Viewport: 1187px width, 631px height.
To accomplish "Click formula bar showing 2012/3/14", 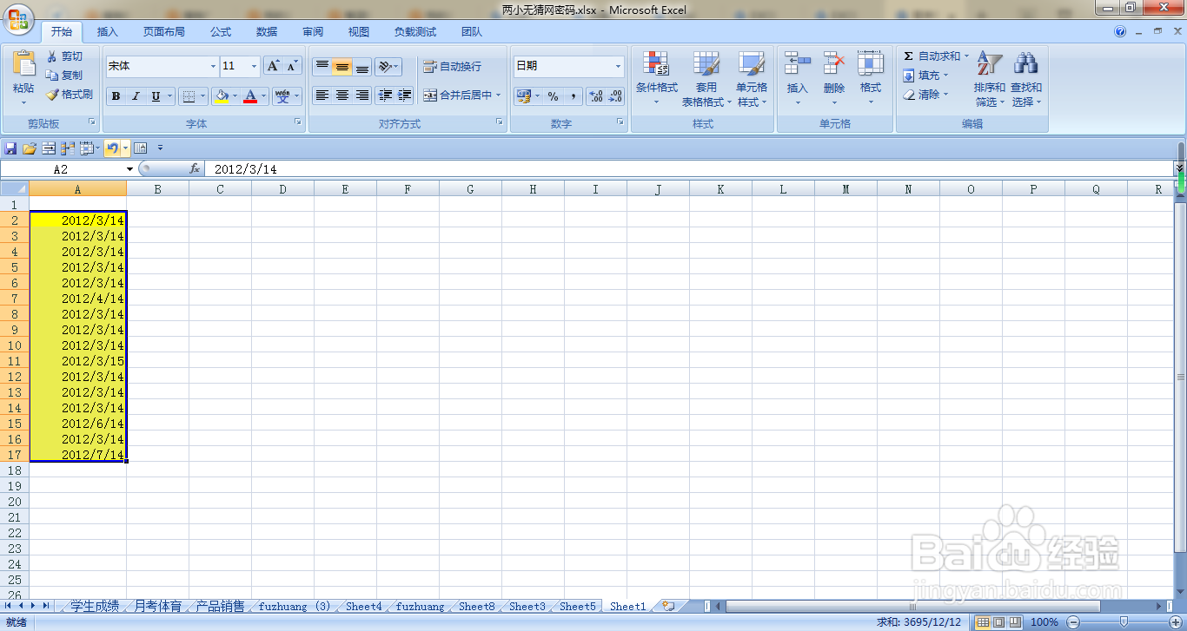I will (688, 169).
